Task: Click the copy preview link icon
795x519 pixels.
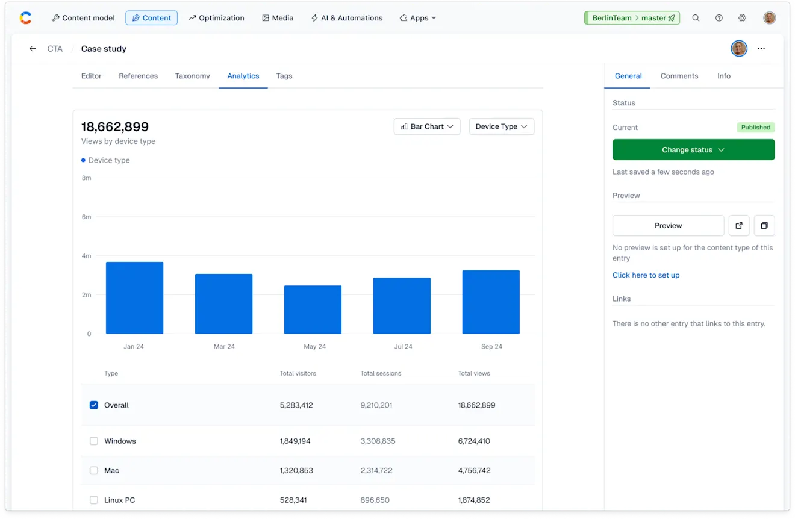Action: click(764, 225)
